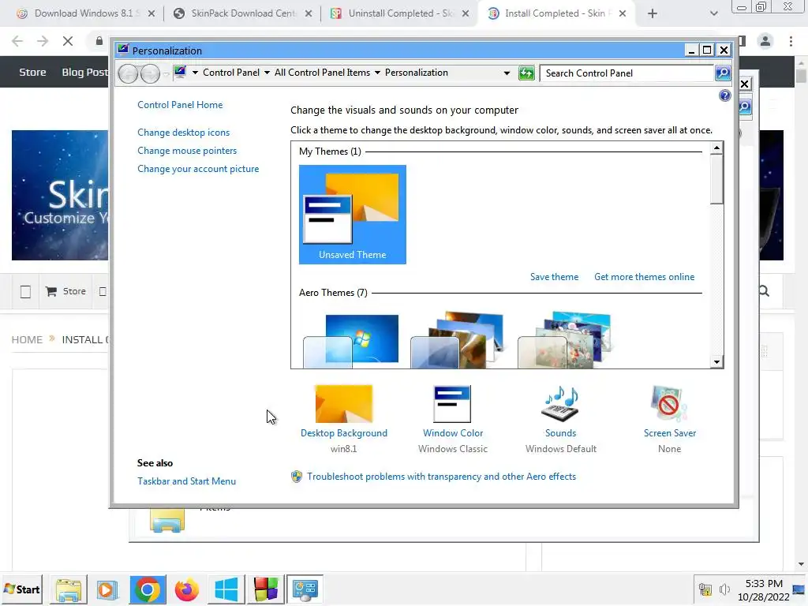808x606 pixels.
Task: Stop page loading in Chrome toolbar
Action: (68, 41)
